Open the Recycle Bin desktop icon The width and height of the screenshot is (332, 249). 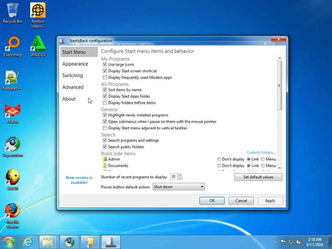[x=13, y=13]
